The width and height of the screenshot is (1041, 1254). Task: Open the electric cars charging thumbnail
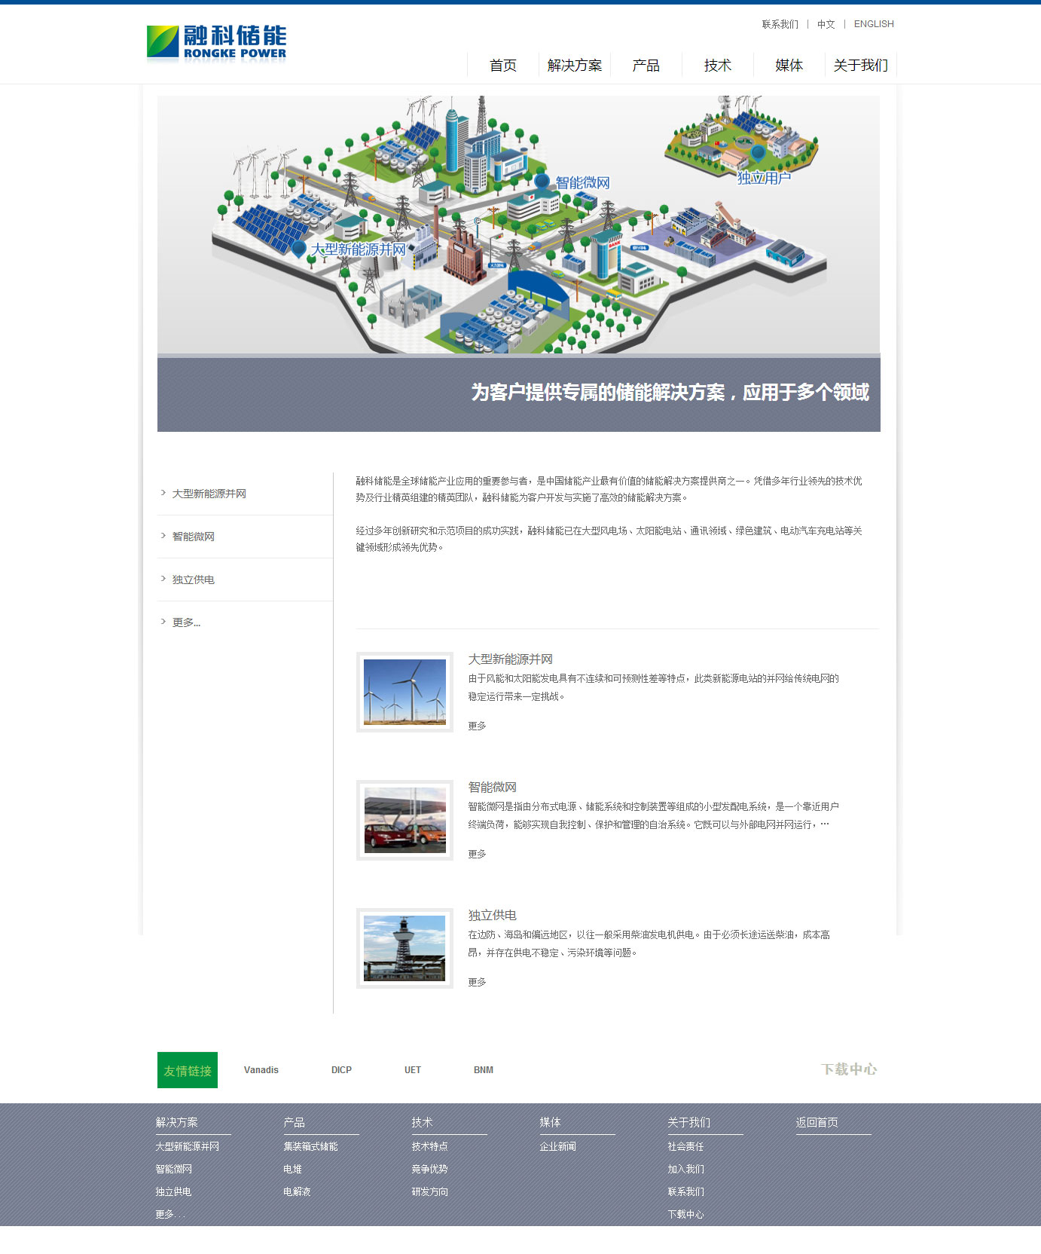[404, 820]
